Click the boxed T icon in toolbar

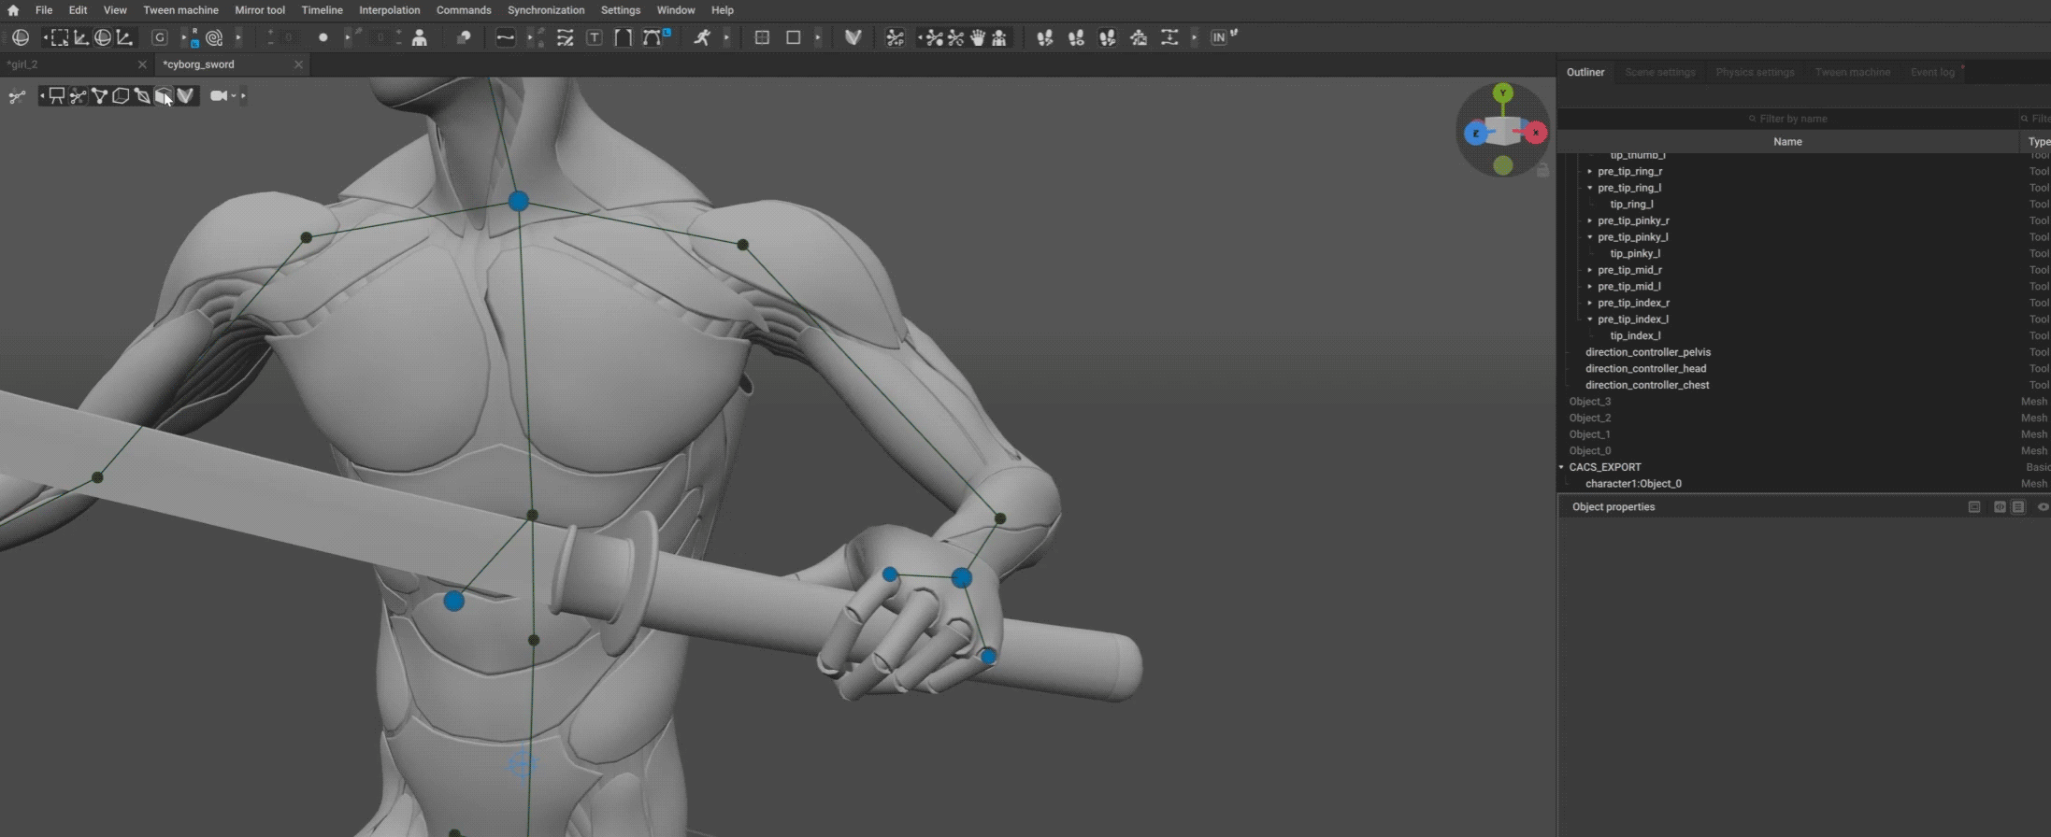coord(595,37)
